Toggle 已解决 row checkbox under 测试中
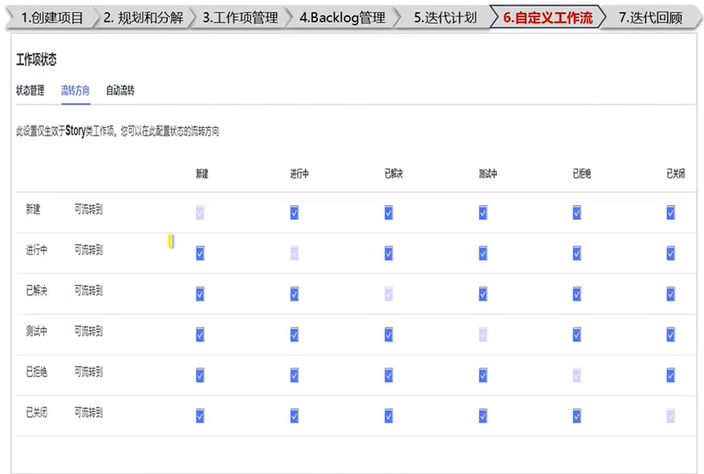 pos(483,294)
